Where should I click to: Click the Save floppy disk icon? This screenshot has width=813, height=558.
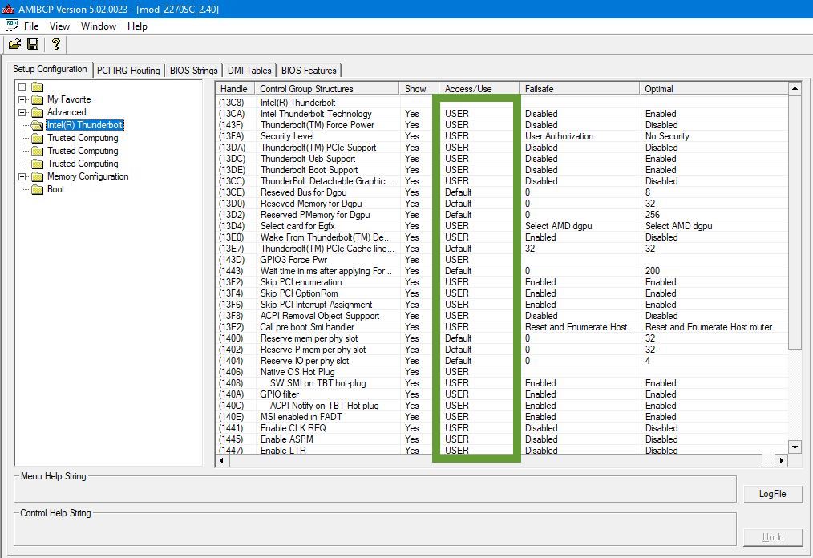tap(33, 44)
